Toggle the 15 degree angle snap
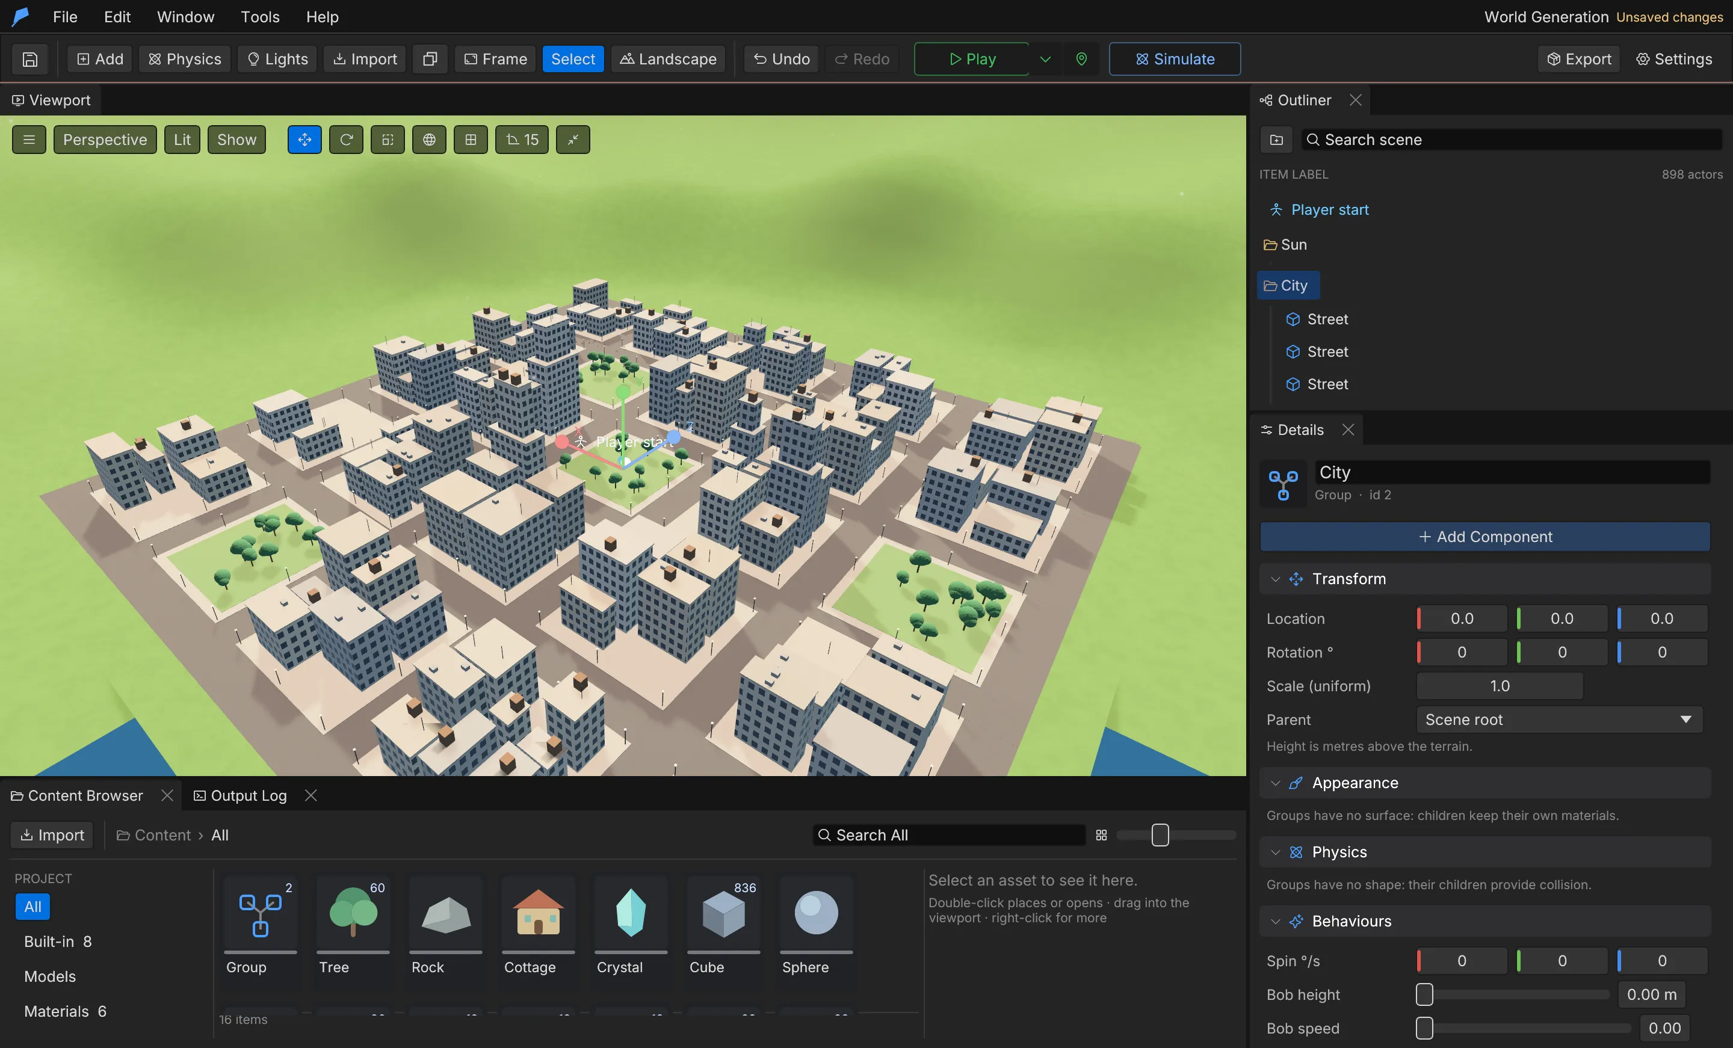 click(x=522, y=139)
